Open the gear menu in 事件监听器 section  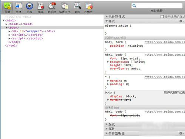[x=181, y=133]
